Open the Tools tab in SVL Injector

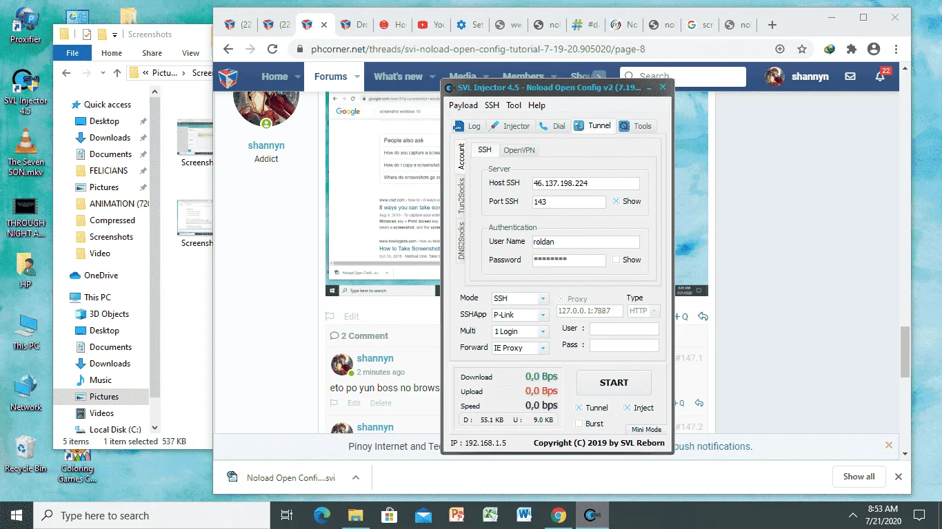(635, 126)
